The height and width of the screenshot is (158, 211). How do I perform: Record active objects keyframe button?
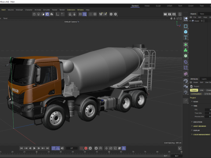pyautogui.click(x=81, y=148)
